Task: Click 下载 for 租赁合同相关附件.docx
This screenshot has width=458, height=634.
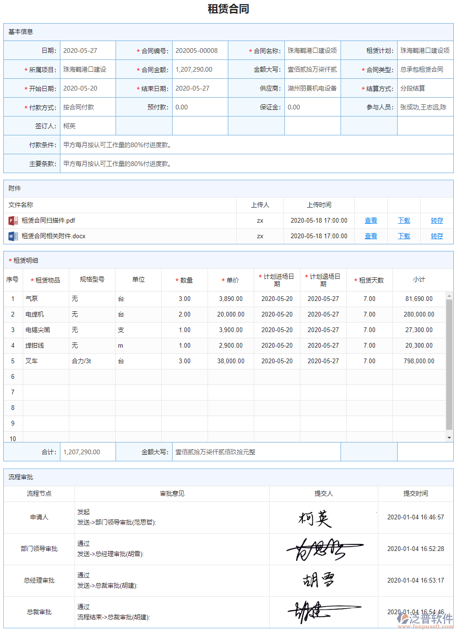Action: click(x=404, y=236)
